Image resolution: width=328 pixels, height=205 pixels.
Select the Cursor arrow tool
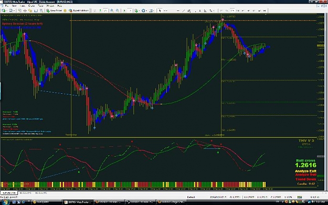pos(160,10)
